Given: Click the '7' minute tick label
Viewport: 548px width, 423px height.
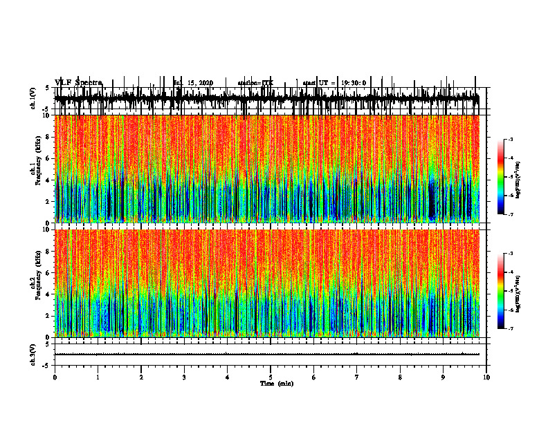Looking at the screenshot, I should tap(357, 377).
